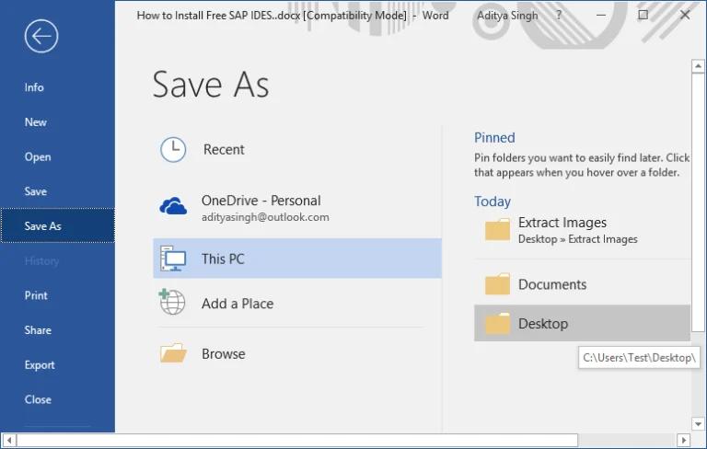Click the Aditya Singh account name

point(509,16)
